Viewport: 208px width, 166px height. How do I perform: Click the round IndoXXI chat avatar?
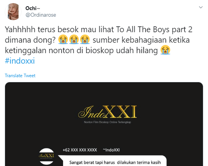[x=46, y=156]
